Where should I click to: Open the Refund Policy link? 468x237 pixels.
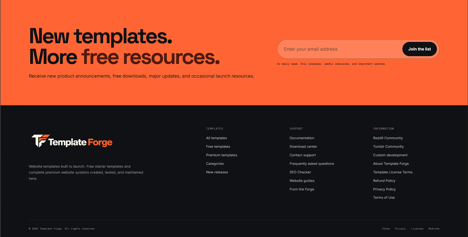[384, 181]
